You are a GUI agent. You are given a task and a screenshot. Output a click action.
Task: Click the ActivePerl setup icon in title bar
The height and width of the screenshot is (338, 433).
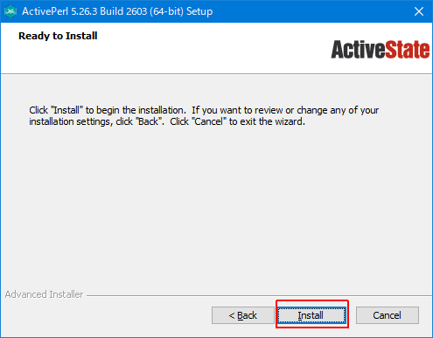(x=10, y=11)
